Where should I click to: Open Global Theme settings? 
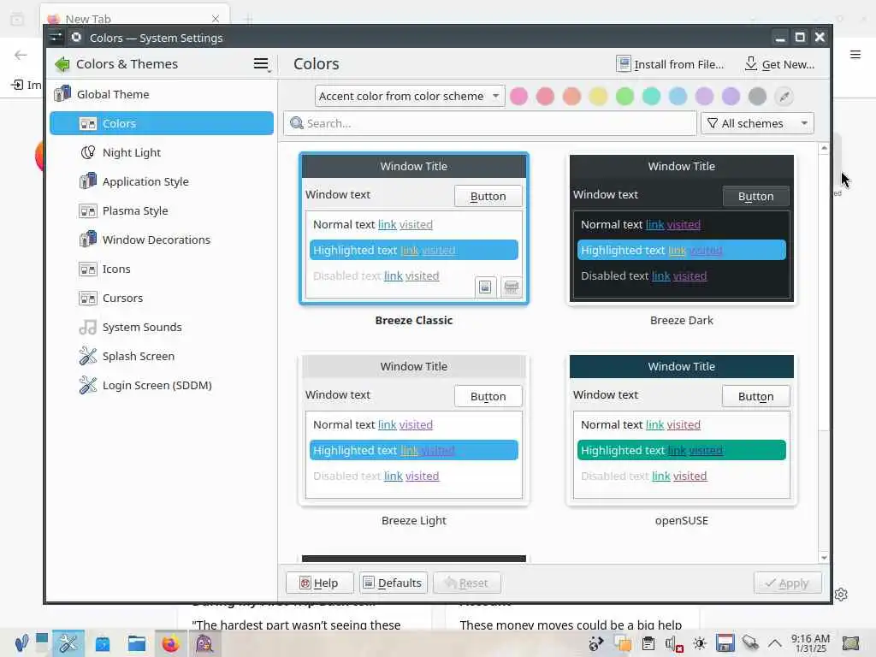[x=162, y=94]
